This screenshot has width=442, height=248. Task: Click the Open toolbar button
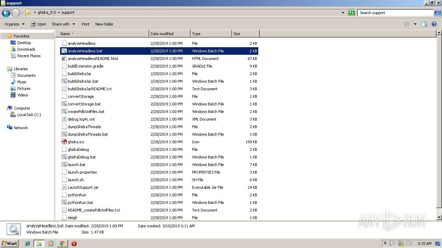(x=38, y=24)
